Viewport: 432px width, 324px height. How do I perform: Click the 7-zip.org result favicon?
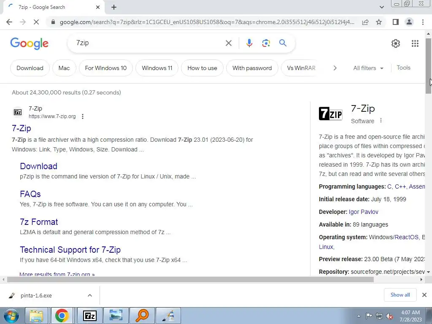[18, 112]
